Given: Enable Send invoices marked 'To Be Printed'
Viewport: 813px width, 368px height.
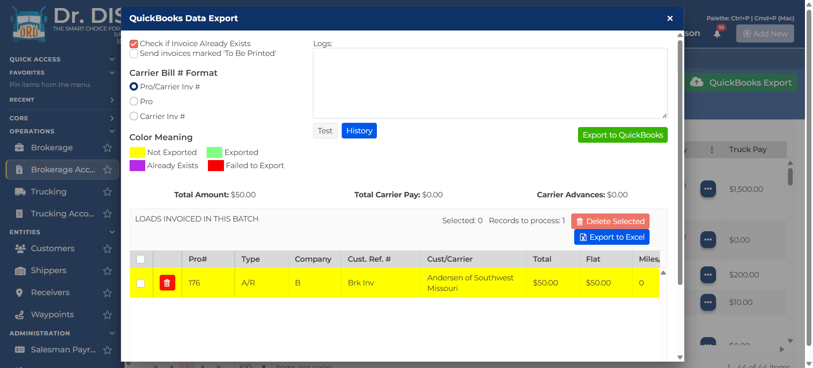Looking at the screenshot, I should click(x=134, y=54).
